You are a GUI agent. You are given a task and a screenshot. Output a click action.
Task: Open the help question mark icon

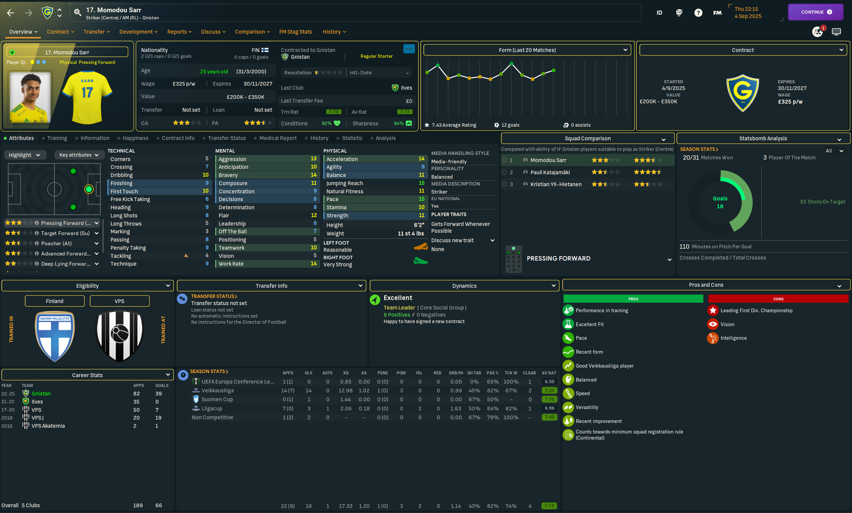[x=698, y=13]
